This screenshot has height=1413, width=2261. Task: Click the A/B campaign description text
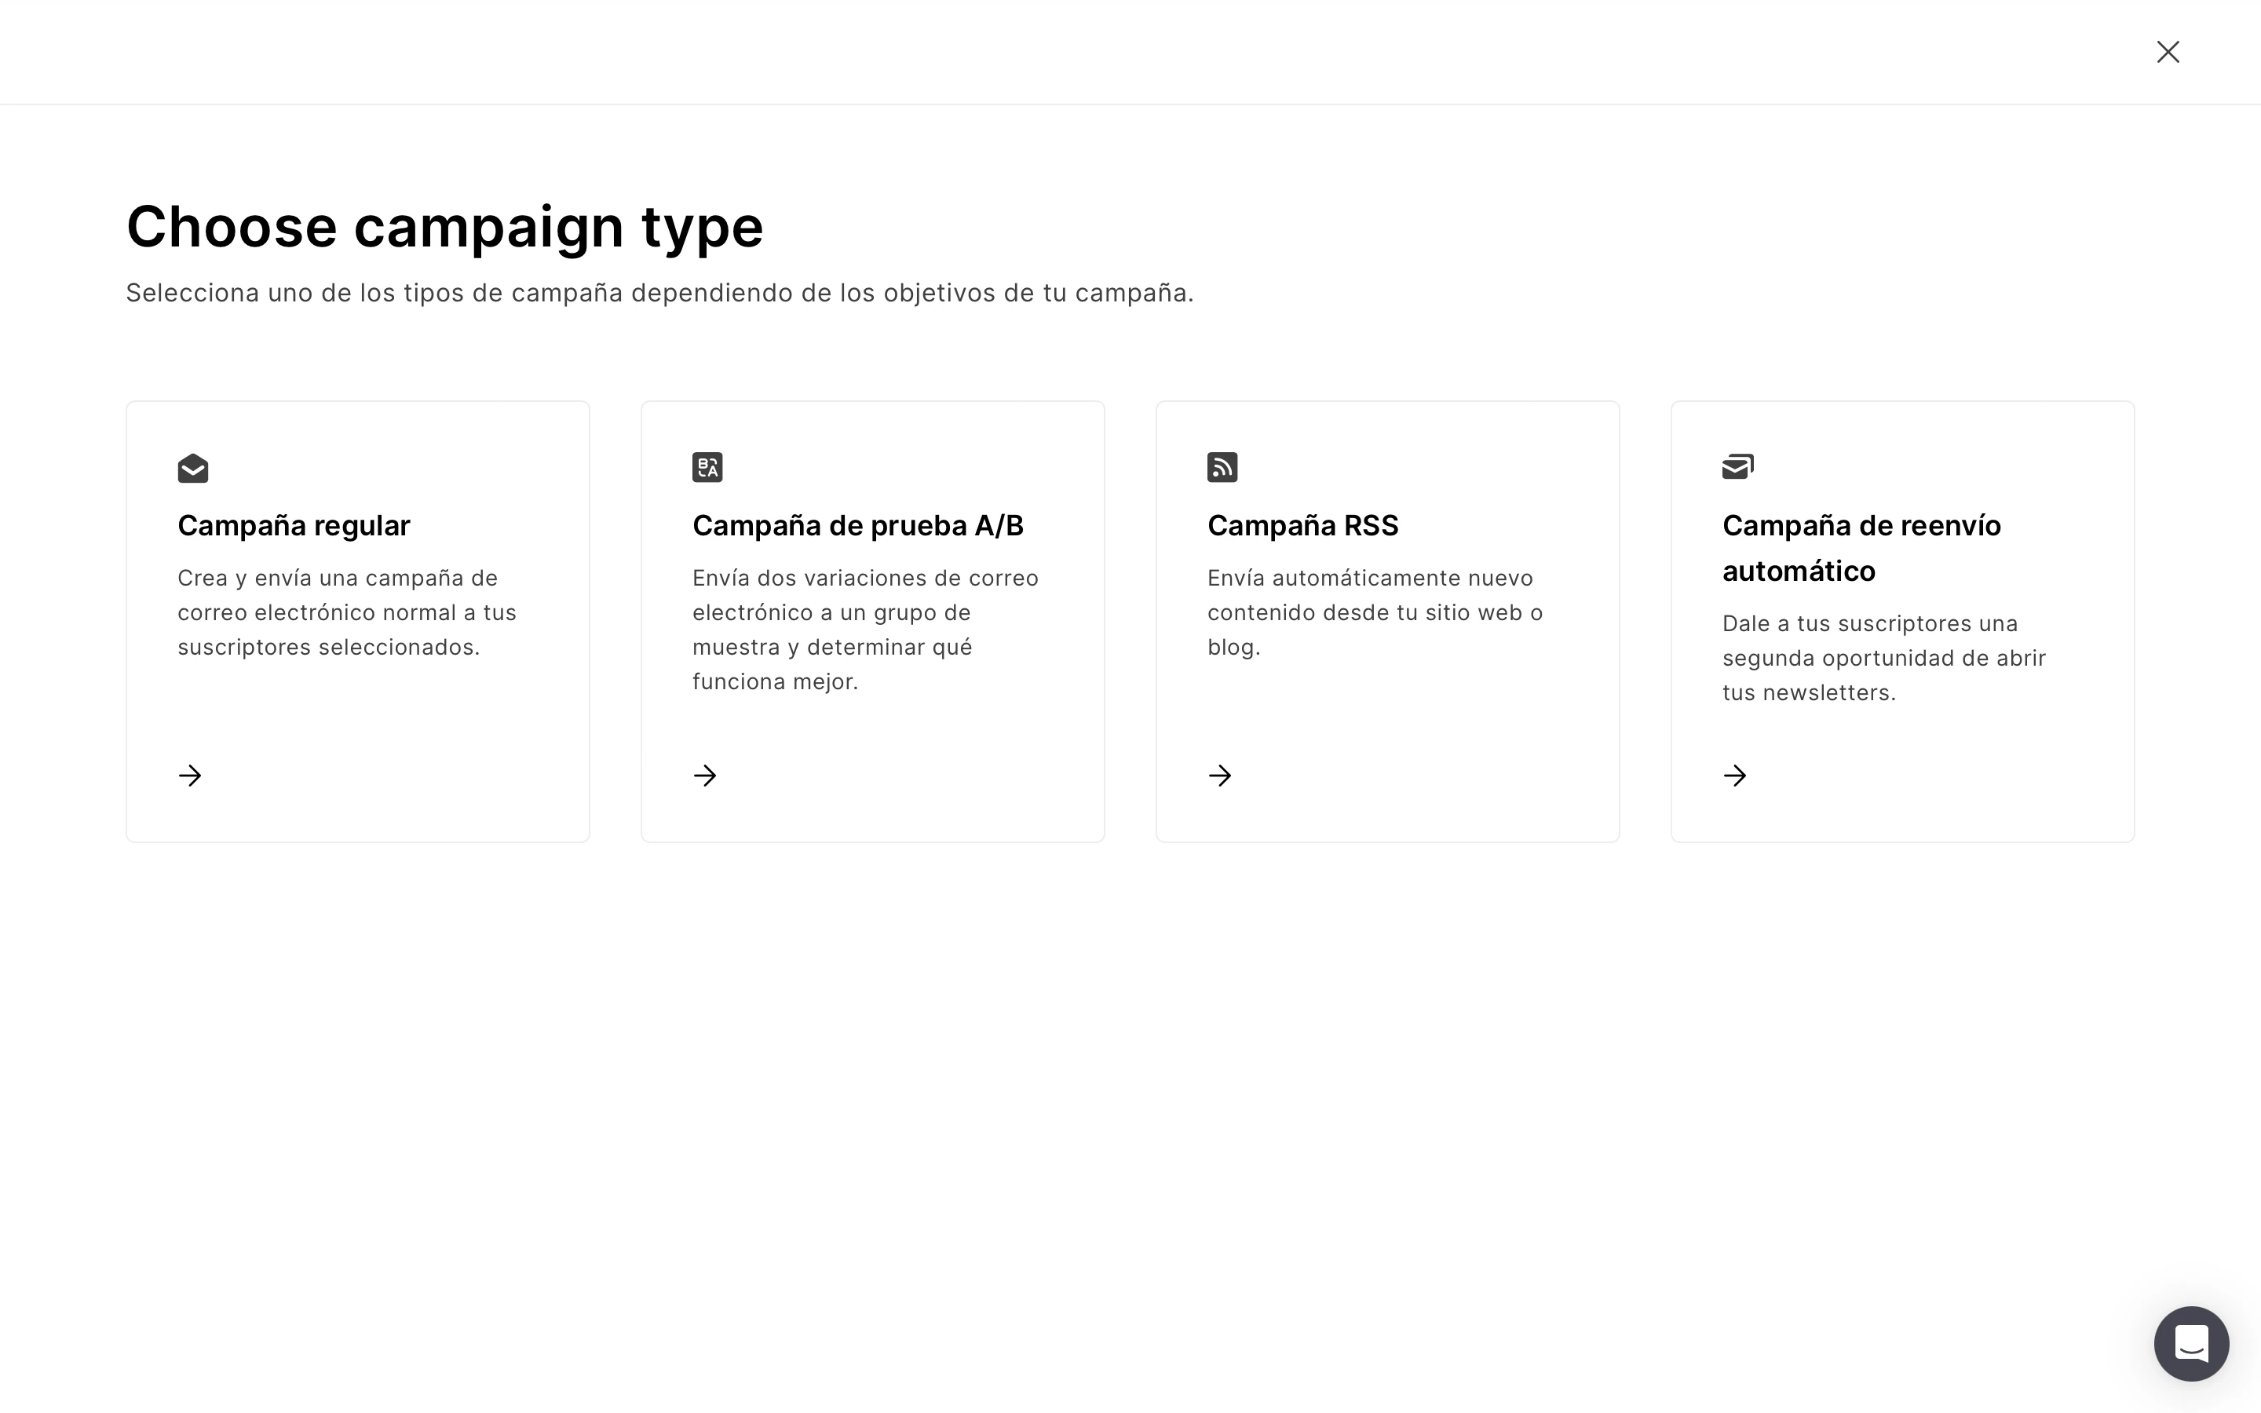click(x=864, y=629)
